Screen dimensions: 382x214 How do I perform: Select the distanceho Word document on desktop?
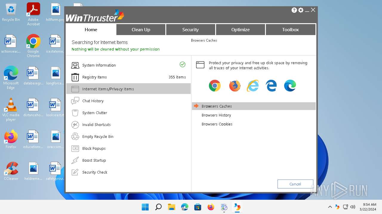click(x=33, y=108)
